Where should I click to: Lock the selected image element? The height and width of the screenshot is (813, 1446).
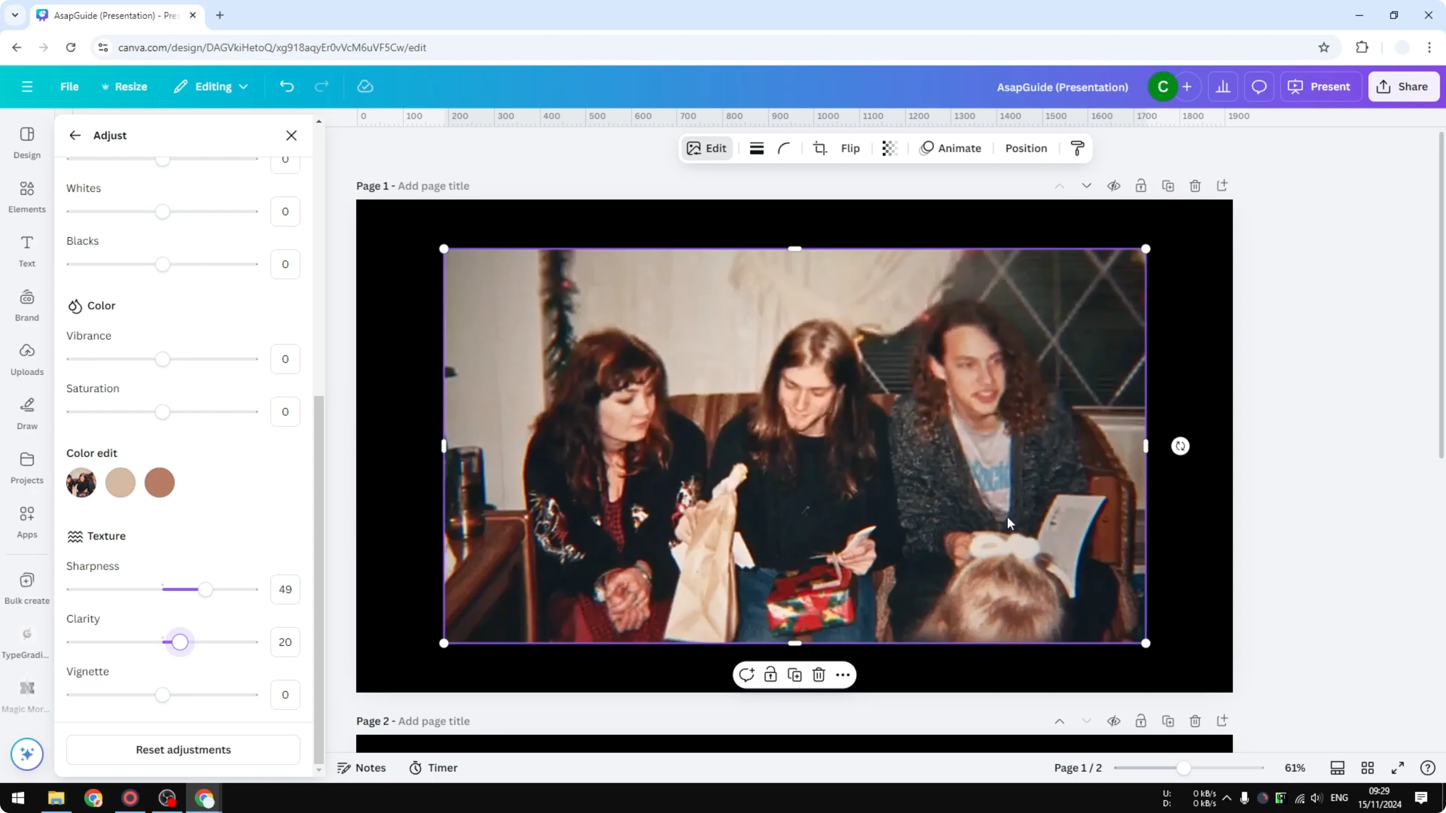coord(770,674)
